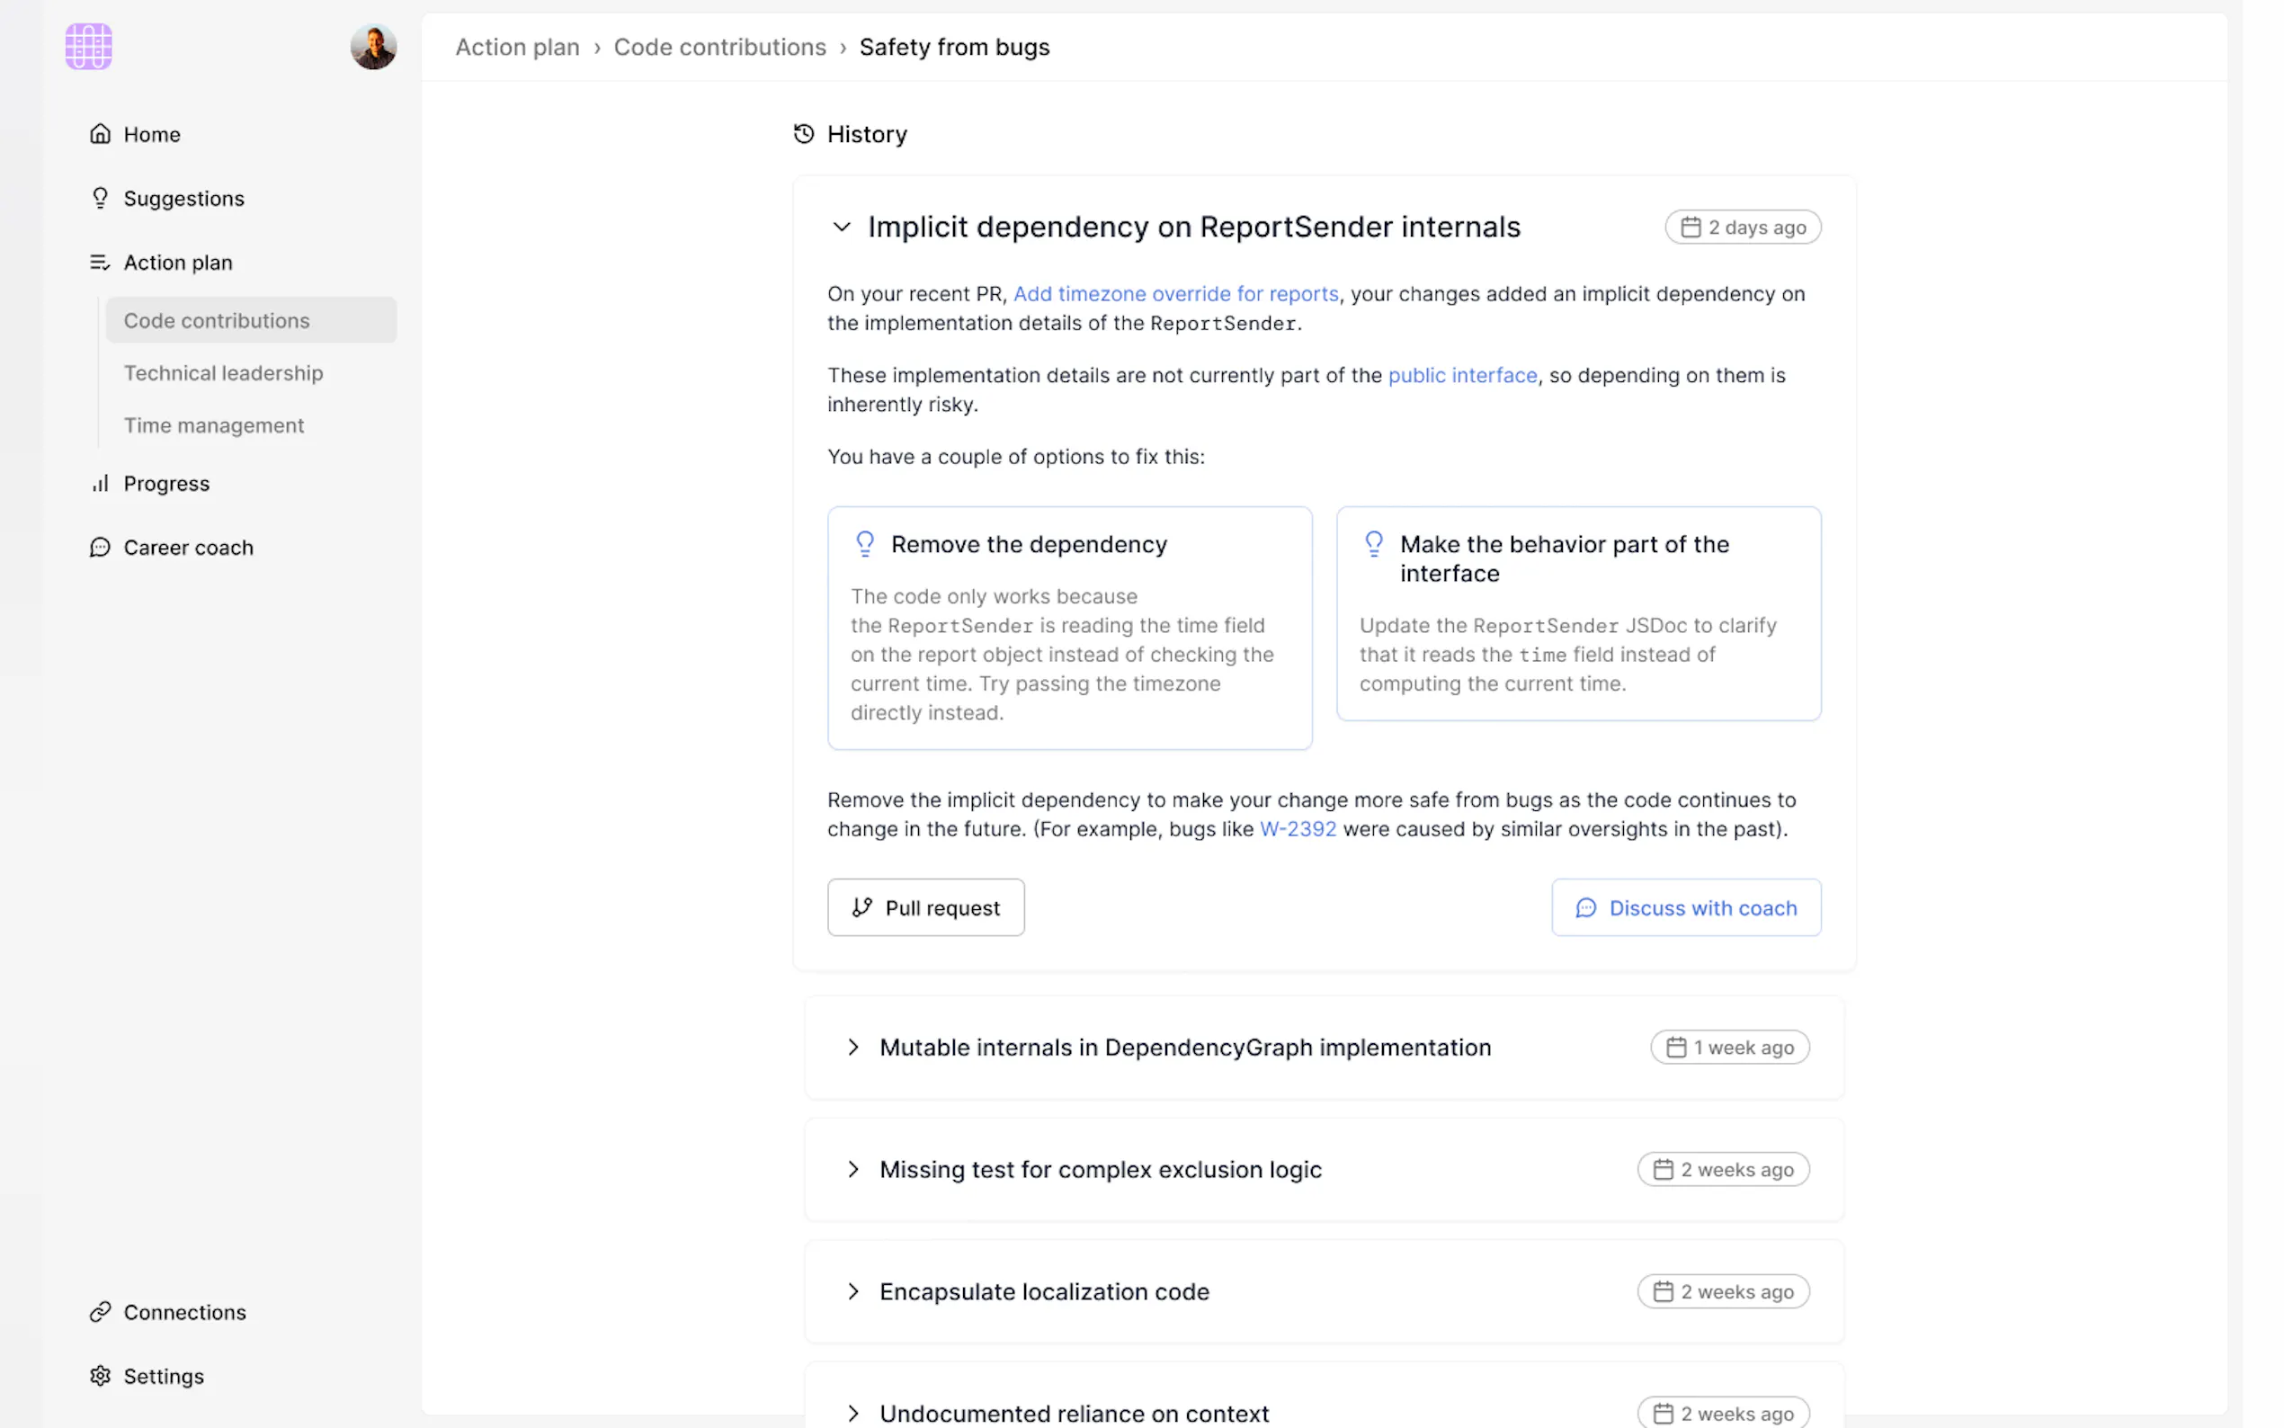Collapse the Implicit dependency on ReportSender section
This screenshot has width=2284, height=1428.
(842, 228)
